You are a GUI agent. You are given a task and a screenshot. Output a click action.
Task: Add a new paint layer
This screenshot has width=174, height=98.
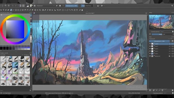click(x=150, y=90)
